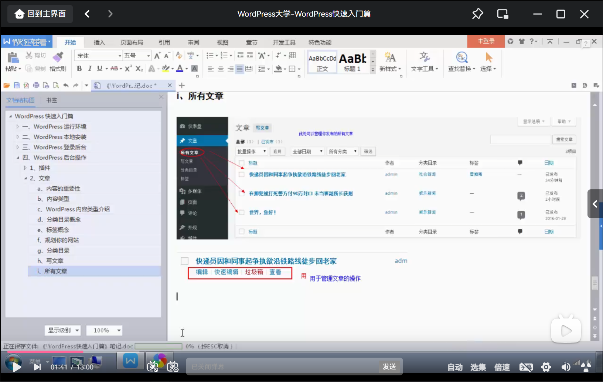Switch to mini player mode icon

[x=502, y=14]
